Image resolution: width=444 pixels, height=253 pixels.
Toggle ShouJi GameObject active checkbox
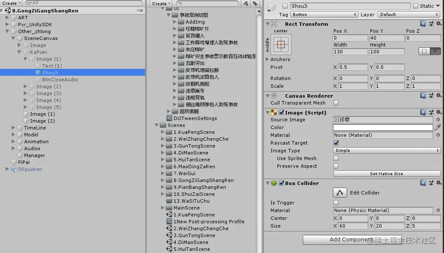pos(285,6)
